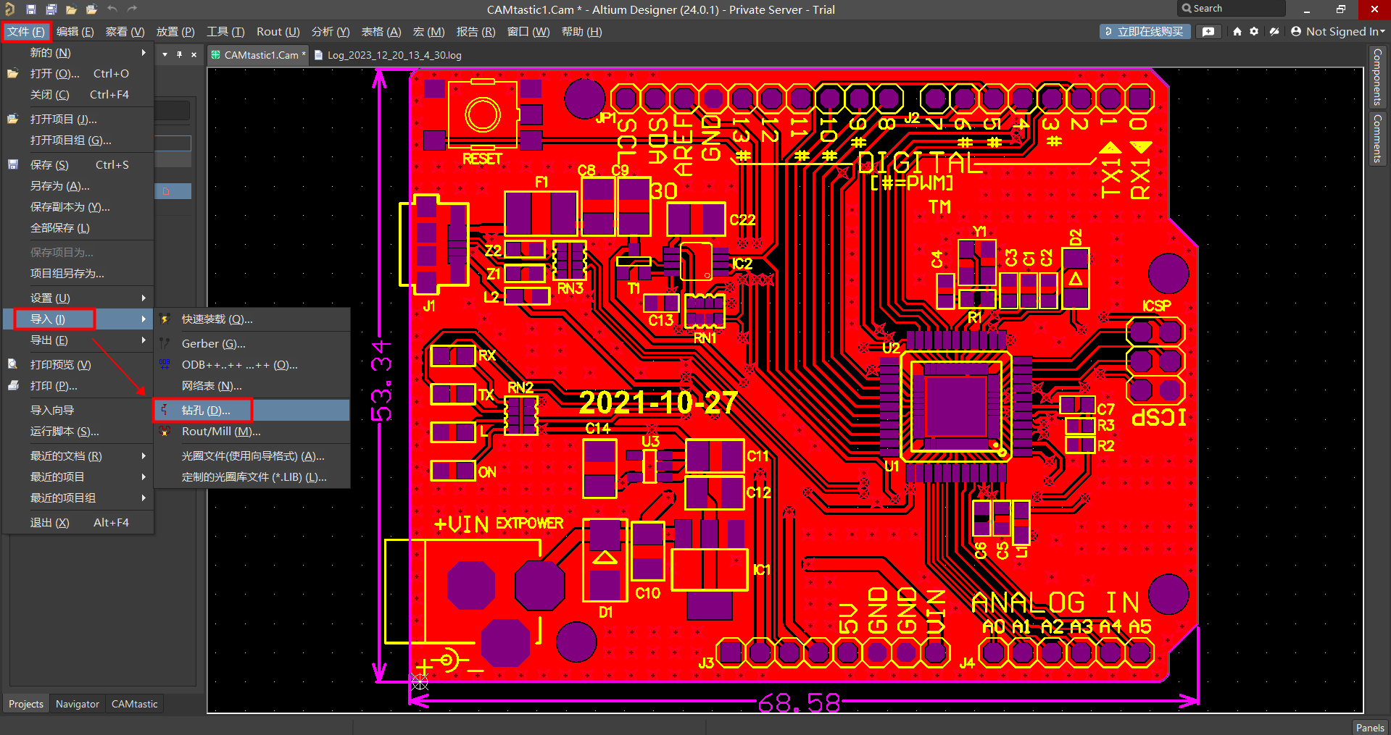The height and width of the screenshot is (735, 1391).
Task: Close the left side panel
Action: 194,54
